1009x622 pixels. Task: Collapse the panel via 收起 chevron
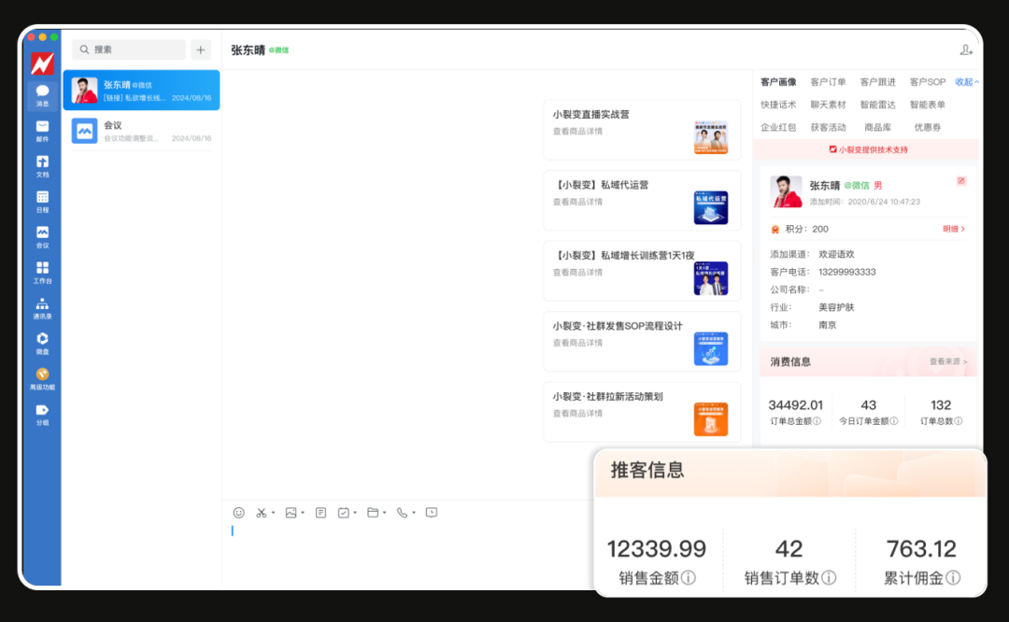(x=966, y=82)
